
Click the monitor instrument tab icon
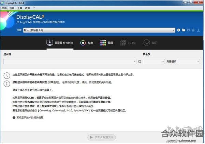pos(50,43)
